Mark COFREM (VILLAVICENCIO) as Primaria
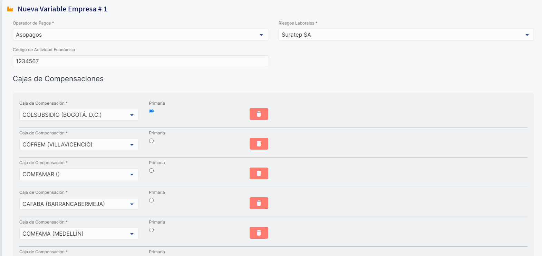The width and height of the screenshot is (542, 256). tap(151, 141)
